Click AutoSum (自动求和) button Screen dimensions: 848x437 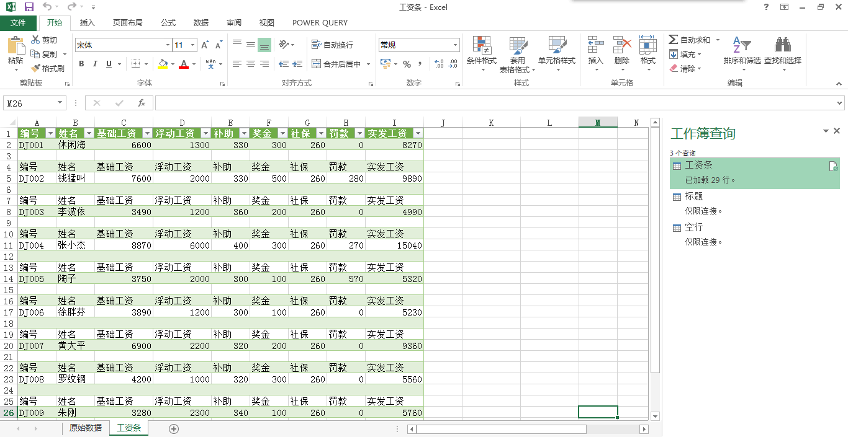point(690,40)
